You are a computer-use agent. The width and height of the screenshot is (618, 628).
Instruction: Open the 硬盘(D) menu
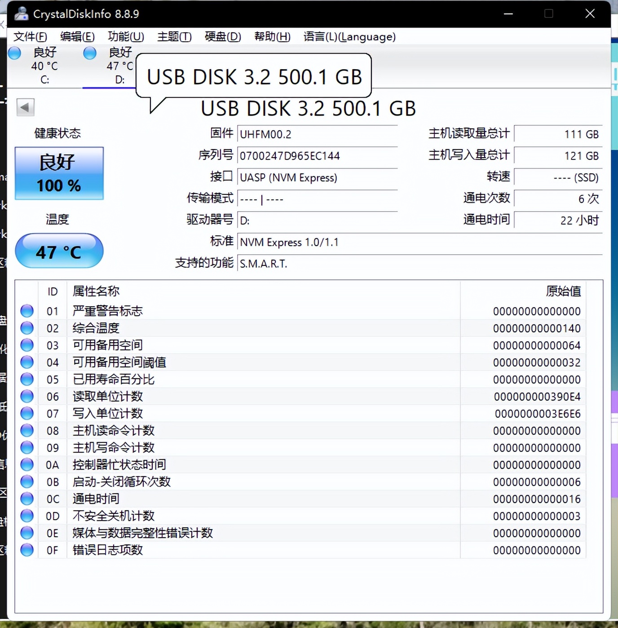pos(223,37)
